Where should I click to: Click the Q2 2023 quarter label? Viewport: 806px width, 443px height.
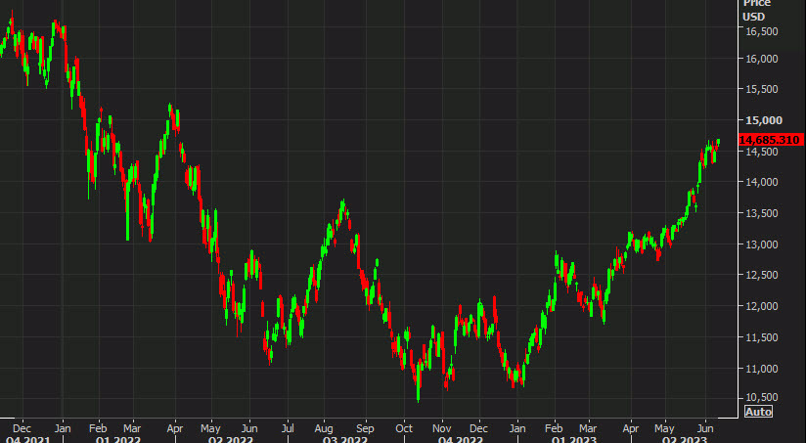coord(685,439)
